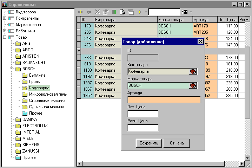Select Микроволновая печь folder
This screenshot has width=252, height=168.
[48, 94]
